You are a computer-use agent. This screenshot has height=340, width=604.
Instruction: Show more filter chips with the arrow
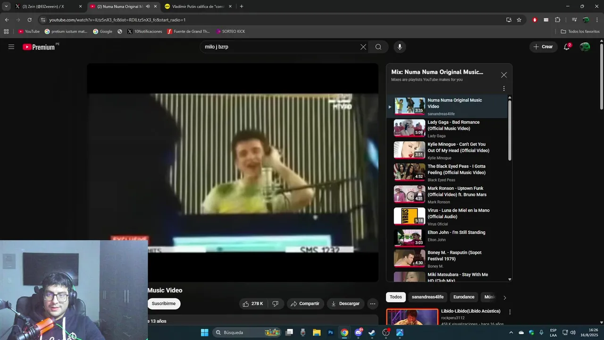click(504, 297)
